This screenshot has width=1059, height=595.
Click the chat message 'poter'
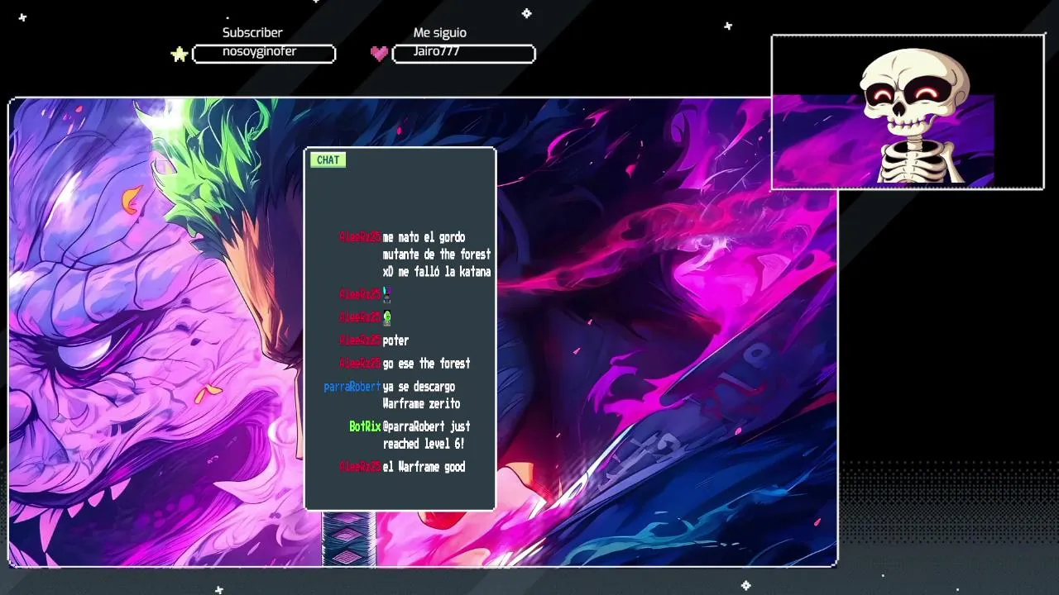tap(395, 340)
